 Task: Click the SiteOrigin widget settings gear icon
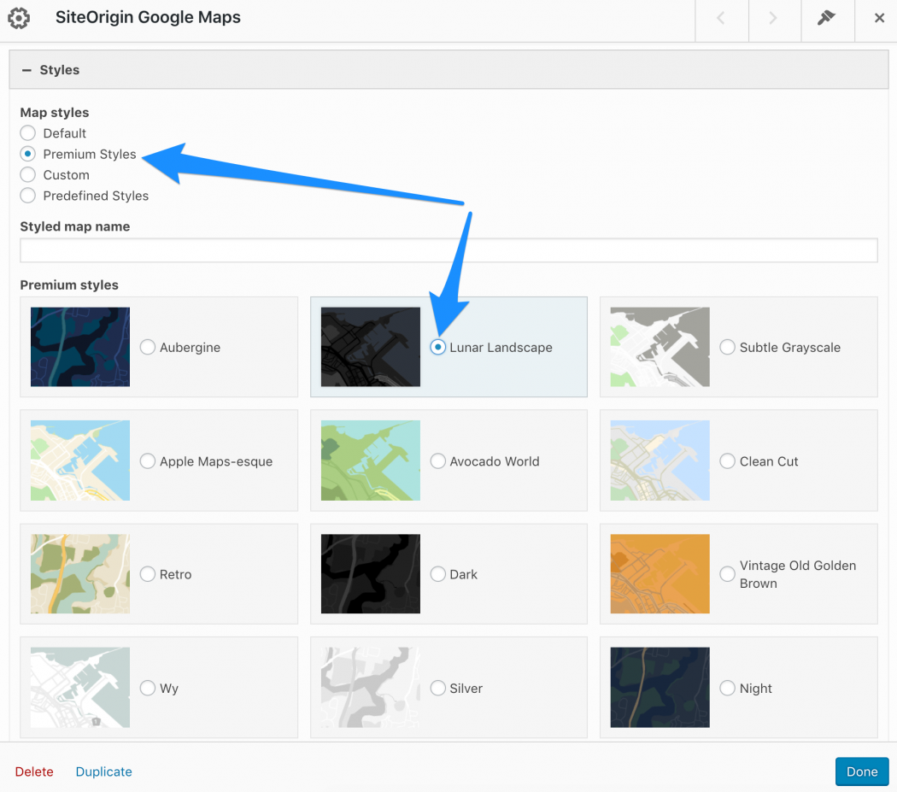pos(19,17)
